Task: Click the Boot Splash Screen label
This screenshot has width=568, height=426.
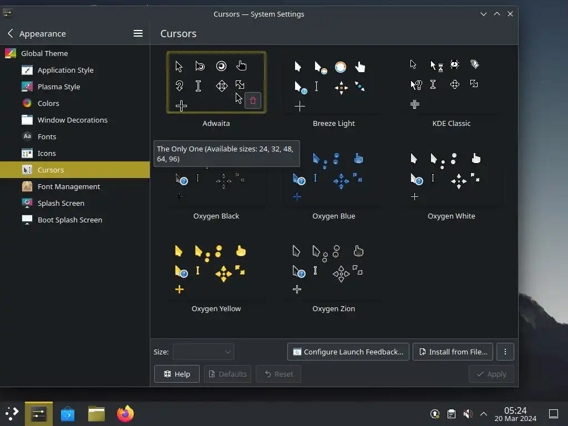Action: (x=70, y=220)
